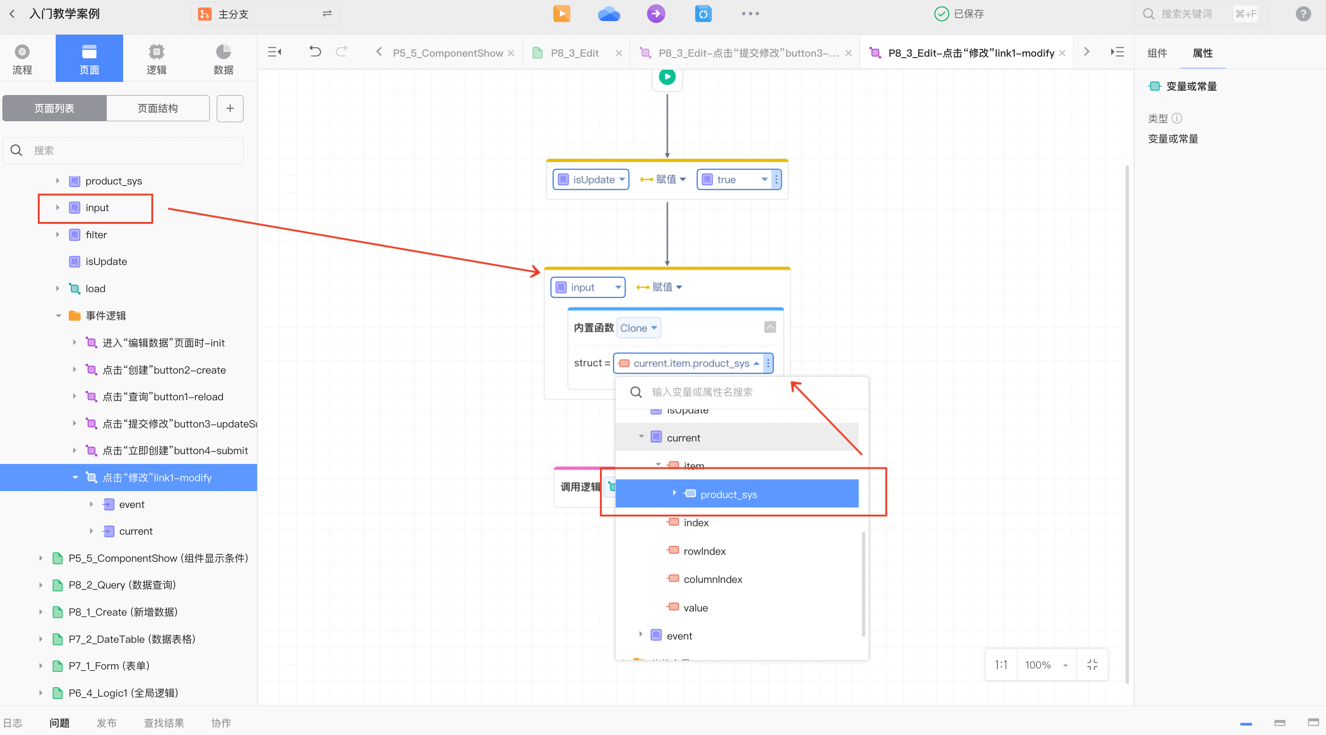The width and height of the screenshot is (1326, 735).
Task: Open the P7_1_Form (表单) page
Action: pyautogui.click(x=109, y=666)
